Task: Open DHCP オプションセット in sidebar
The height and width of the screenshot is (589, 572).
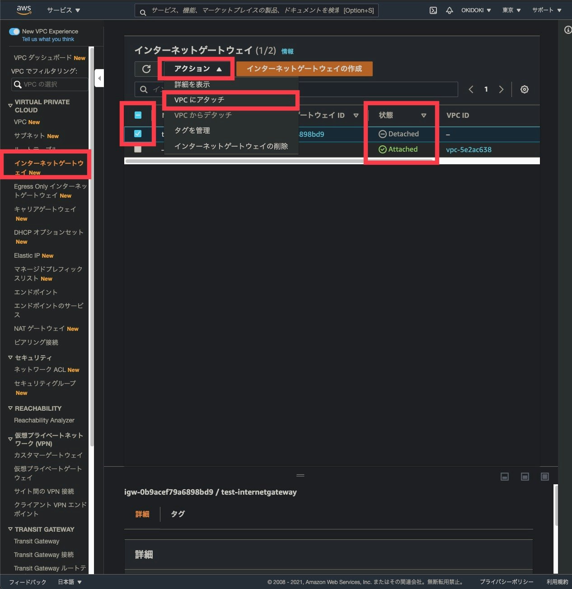Action: point(49,232)
